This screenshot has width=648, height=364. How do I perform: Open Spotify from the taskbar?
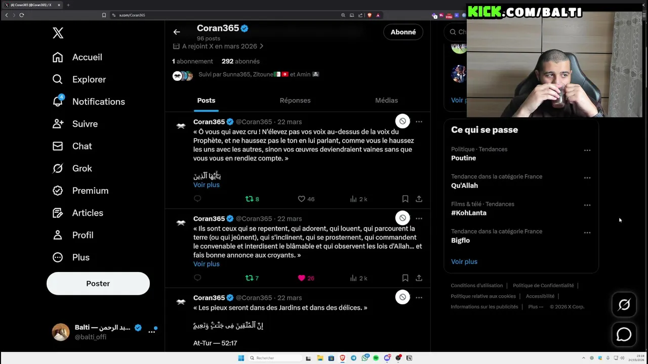376,358
